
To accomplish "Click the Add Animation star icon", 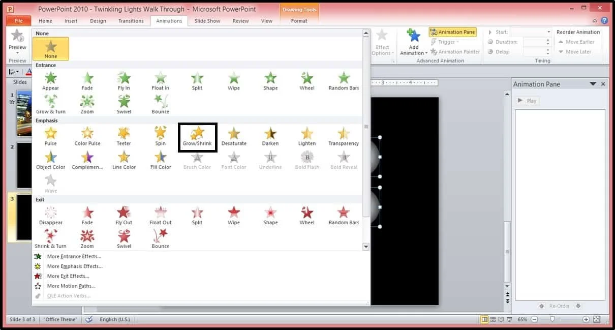I will tap(414, 37).
